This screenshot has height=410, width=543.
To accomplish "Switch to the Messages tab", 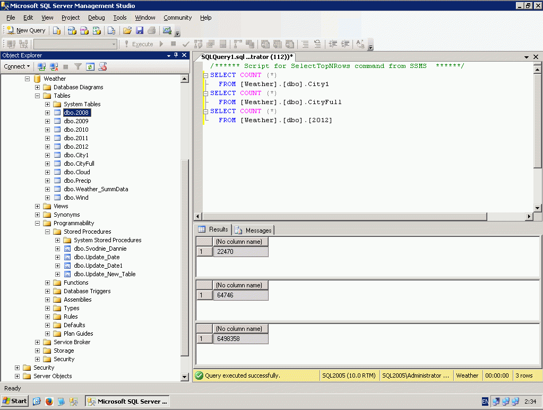I will click(254, 230).
